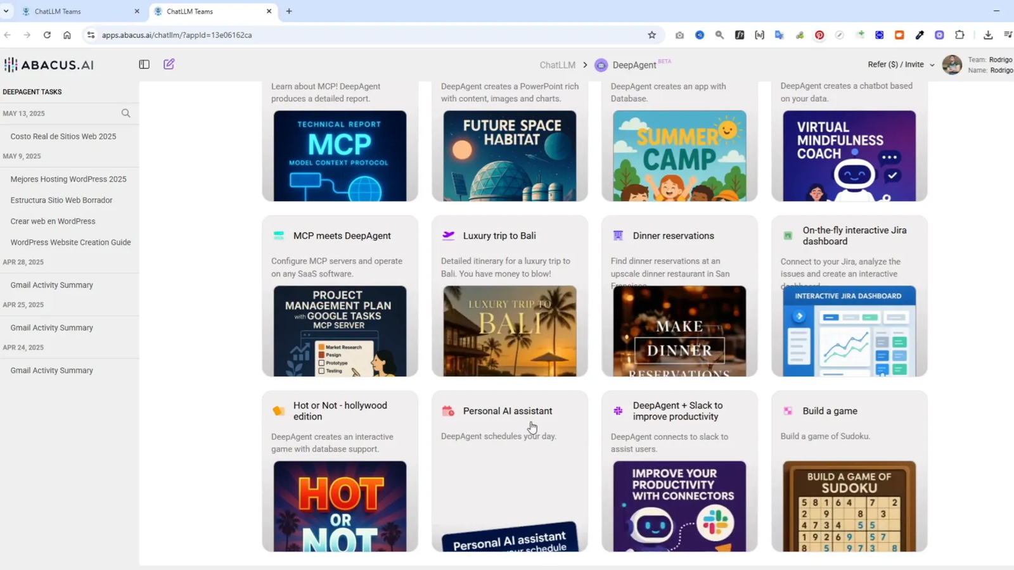This screenshot has width=1014, height=570.
Task: Click the DeepAgent robot icon in the header
Action: click(601, 65)
